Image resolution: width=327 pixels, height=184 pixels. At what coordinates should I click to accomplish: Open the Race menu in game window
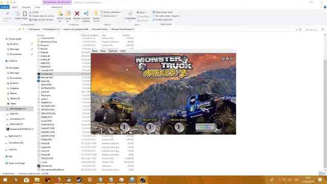pyautogui.click(x=95, y=51)
